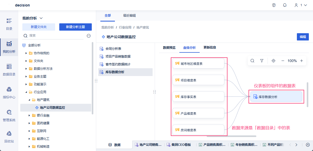This screenshot has width=313, height=151.
Task: Click the search icon in lineage toolbar
Action: pyautogui.click(x=252, y=61)
